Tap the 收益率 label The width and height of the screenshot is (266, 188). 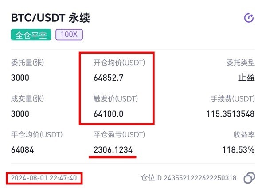coord(244,135)
